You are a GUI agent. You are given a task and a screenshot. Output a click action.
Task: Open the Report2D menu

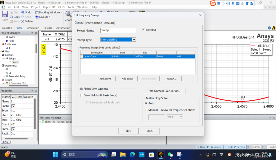[x=49, y=7]
